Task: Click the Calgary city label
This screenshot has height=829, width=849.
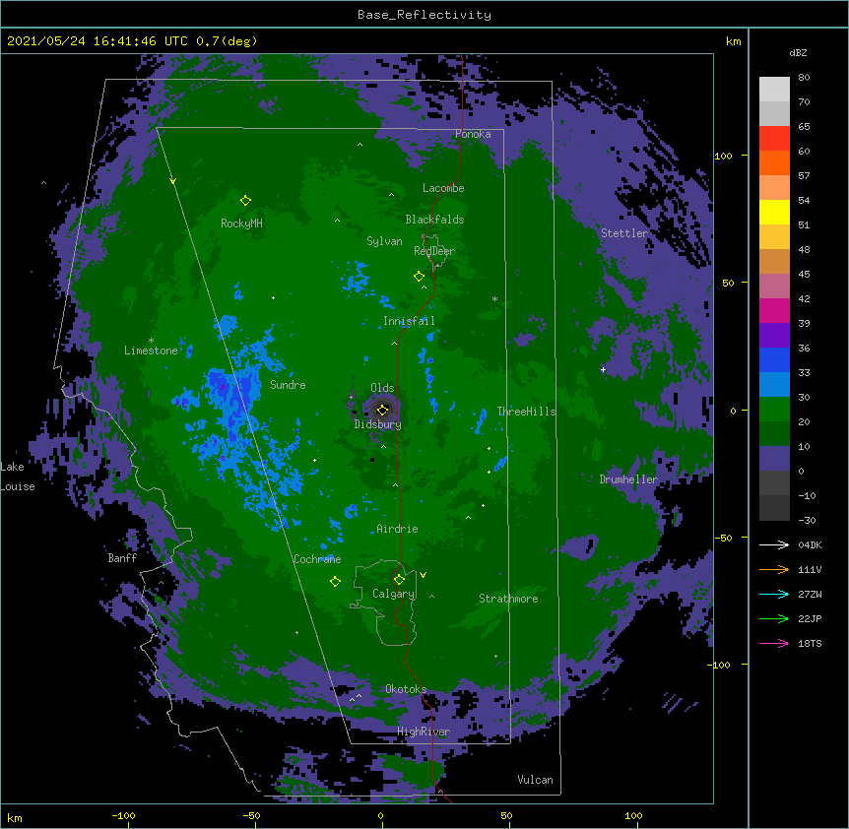Action: [x=394, y=594]
